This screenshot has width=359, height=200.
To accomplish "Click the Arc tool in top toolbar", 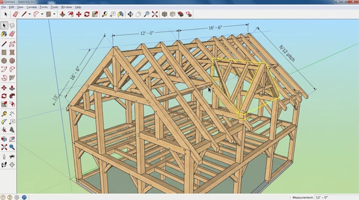I will pyautogui.click(x=36, y=14).
